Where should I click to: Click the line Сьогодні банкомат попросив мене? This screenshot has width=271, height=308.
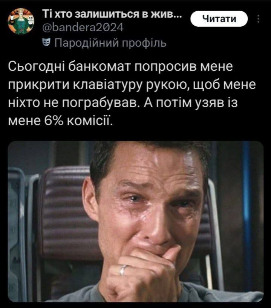tap(120, 67)
